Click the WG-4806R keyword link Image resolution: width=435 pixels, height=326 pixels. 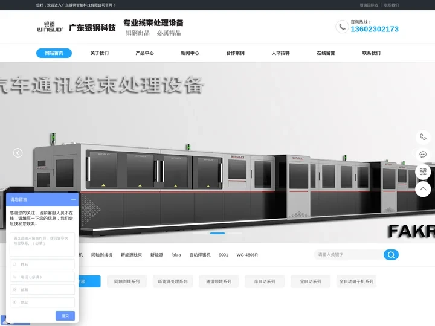pyautogui.click(x=247, y=255)
